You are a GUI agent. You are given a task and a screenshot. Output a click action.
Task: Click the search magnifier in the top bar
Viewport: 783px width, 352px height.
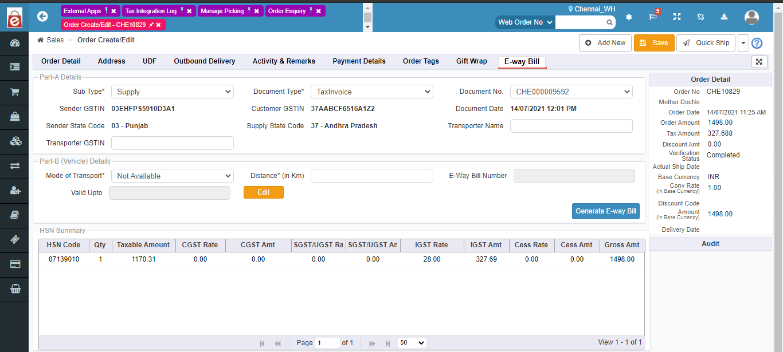tap(610, 22)
